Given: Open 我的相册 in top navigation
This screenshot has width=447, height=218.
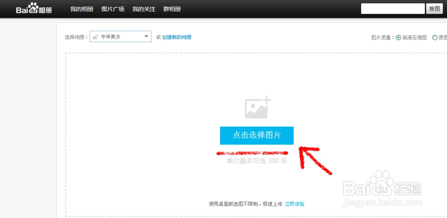Looking at the screenshot, I should point(81,9).
